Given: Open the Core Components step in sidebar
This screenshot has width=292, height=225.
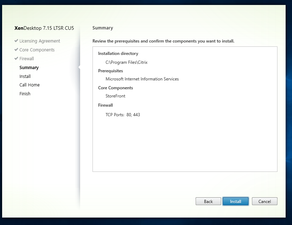Looking at the screenshot, I should coord(37,50).
